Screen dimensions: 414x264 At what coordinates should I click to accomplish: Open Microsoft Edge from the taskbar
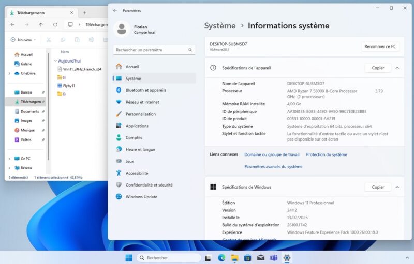(x=221, y=257)
